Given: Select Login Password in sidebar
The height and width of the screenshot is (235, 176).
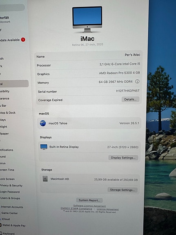Looking at the screenshot, I should coord(10,192).
